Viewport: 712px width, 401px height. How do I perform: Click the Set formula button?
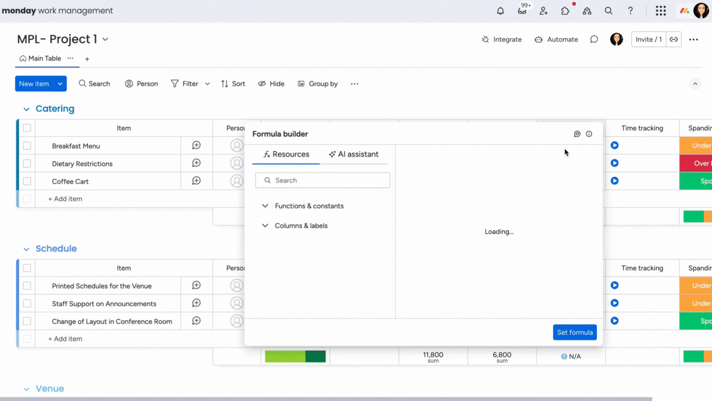(574, 332)
